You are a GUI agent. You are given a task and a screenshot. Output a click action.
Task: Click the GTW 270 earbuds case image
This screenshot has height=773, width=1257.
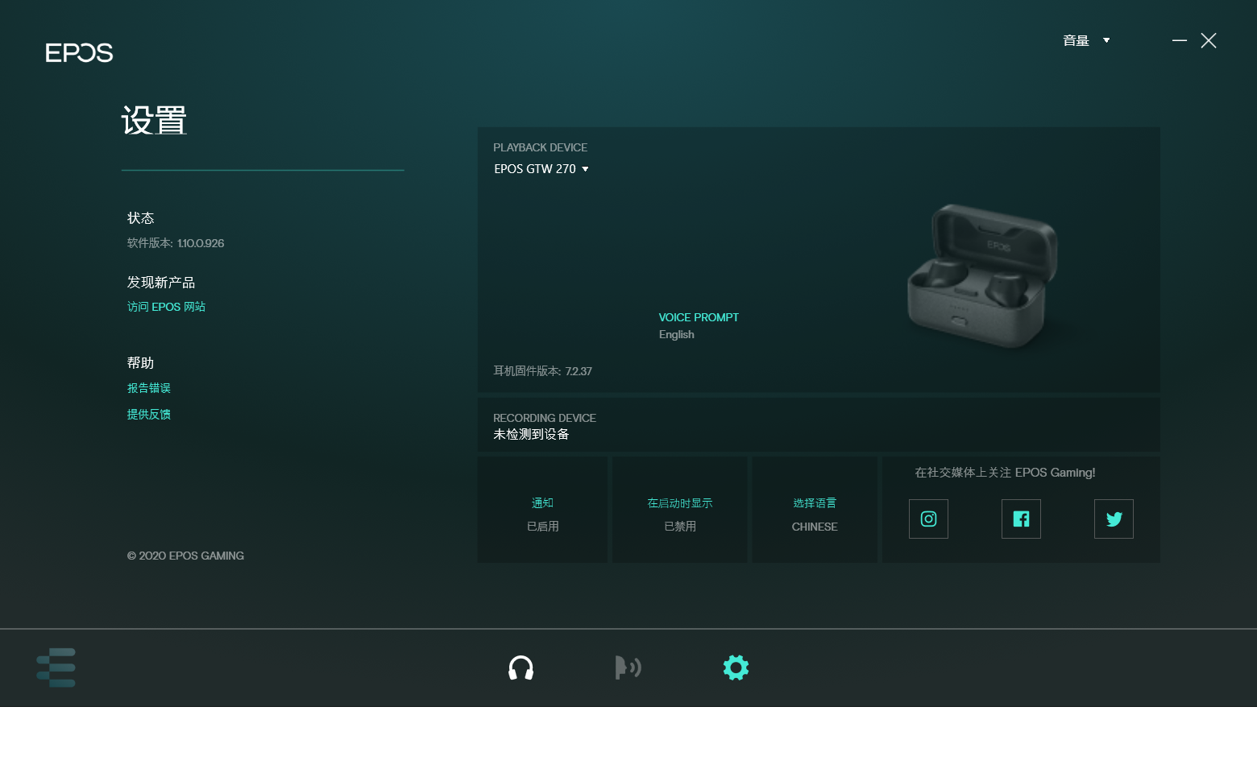click(x=983, y=275)
